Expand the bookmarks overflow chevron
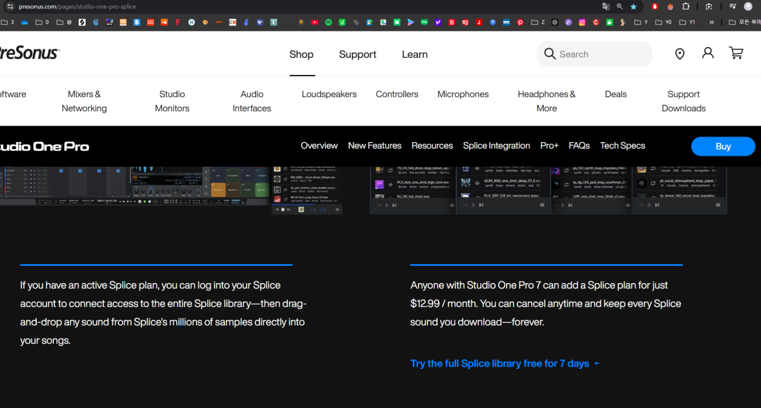Image resolution: width=761 pixels, height=408 pixels. 712,22
